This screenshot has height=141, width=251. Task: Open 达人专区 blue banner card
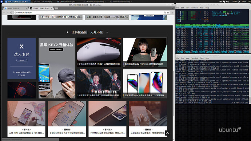tap(22, 59)
